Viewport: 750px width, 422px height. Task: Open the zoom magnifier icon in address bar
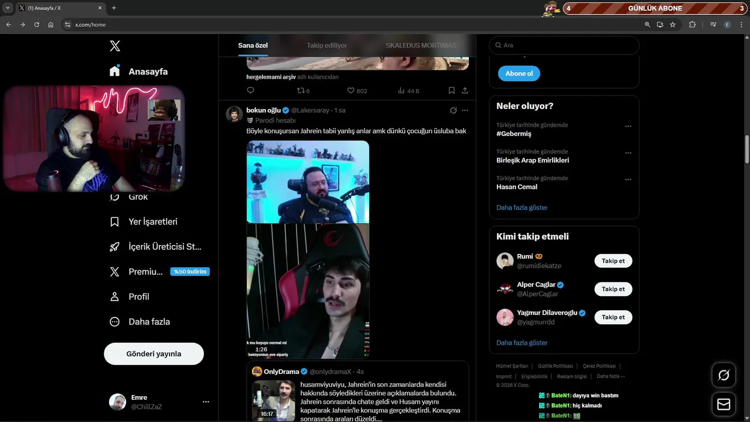(x=647, y=25)
